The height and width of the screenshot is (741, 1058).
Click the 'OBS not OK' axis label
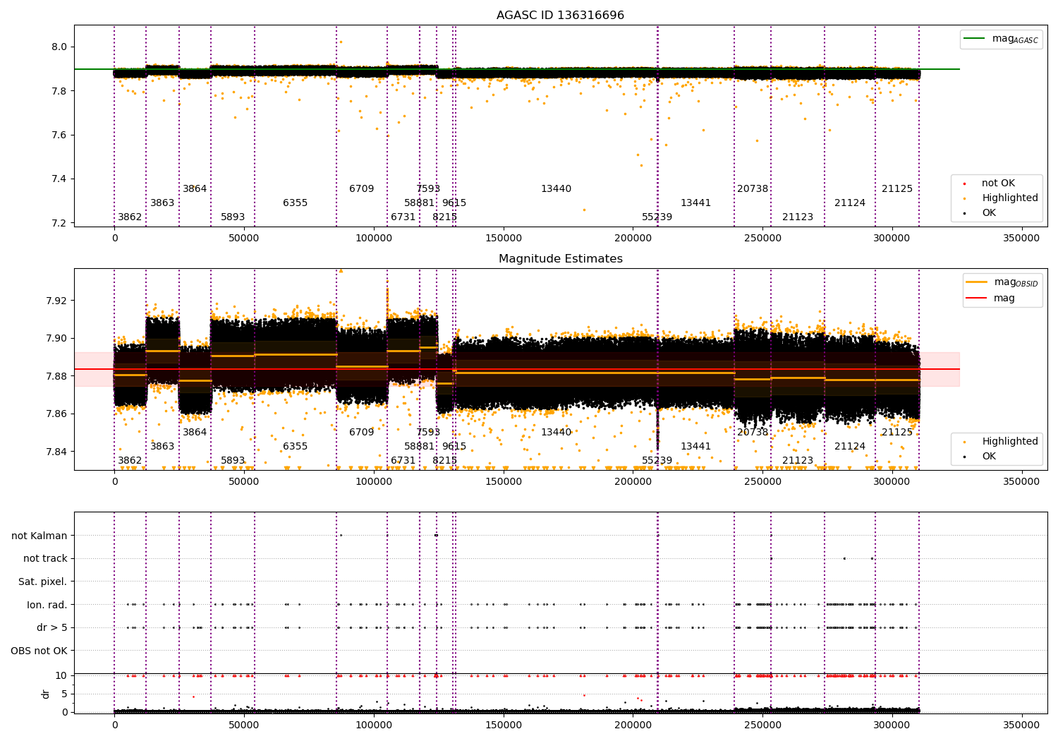click(x=39, y=651)
